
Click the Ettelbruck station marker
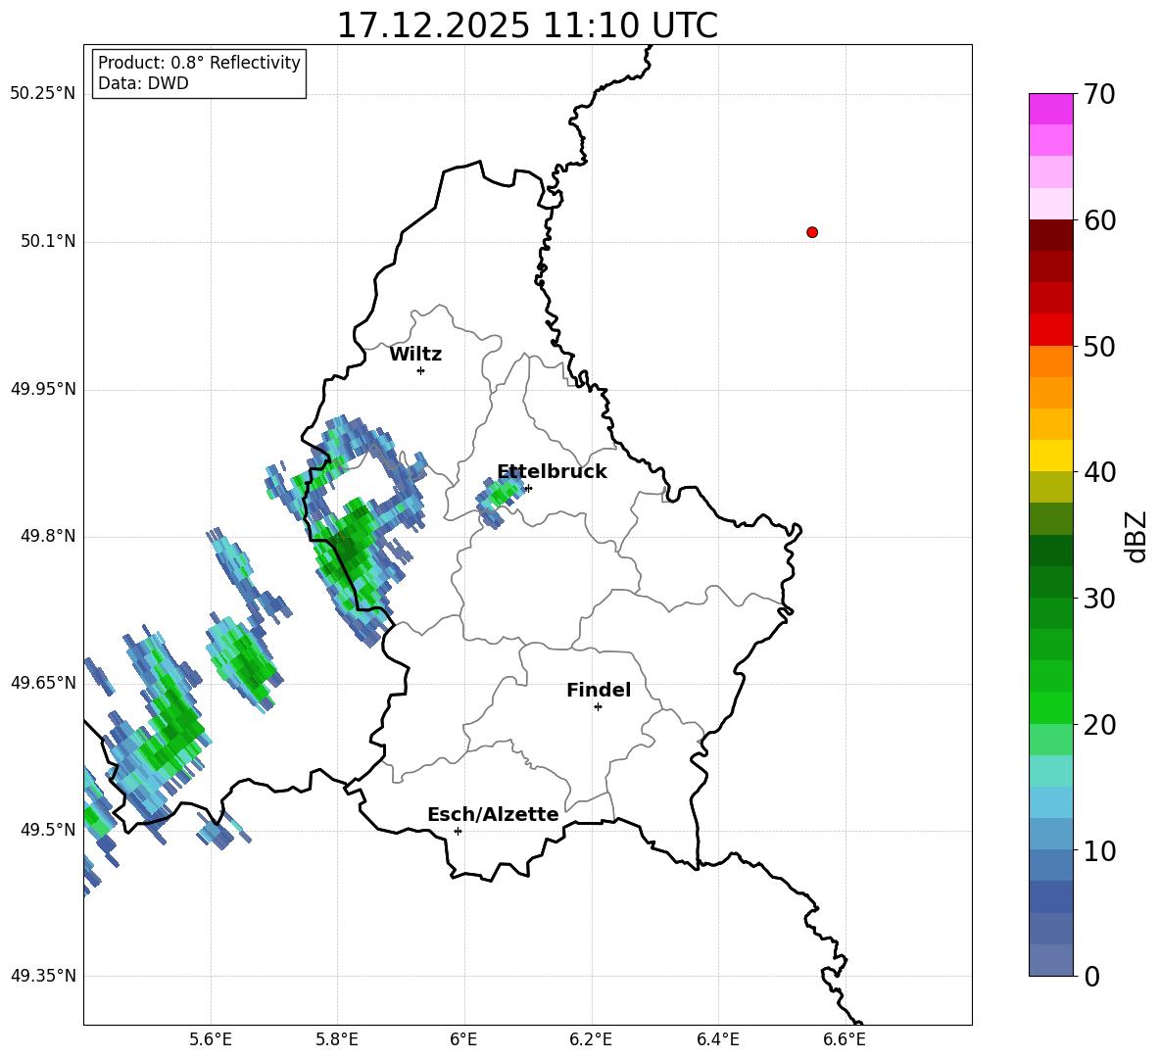[x=527, y=488]
